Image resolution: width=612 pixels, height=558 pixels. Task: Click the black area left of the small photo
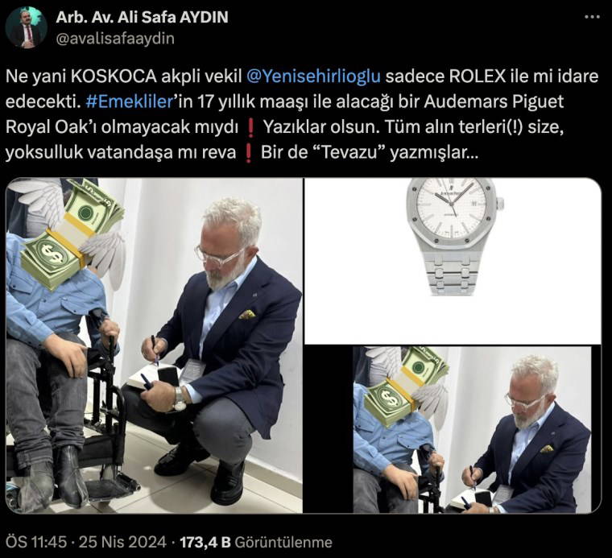[329, 430]
